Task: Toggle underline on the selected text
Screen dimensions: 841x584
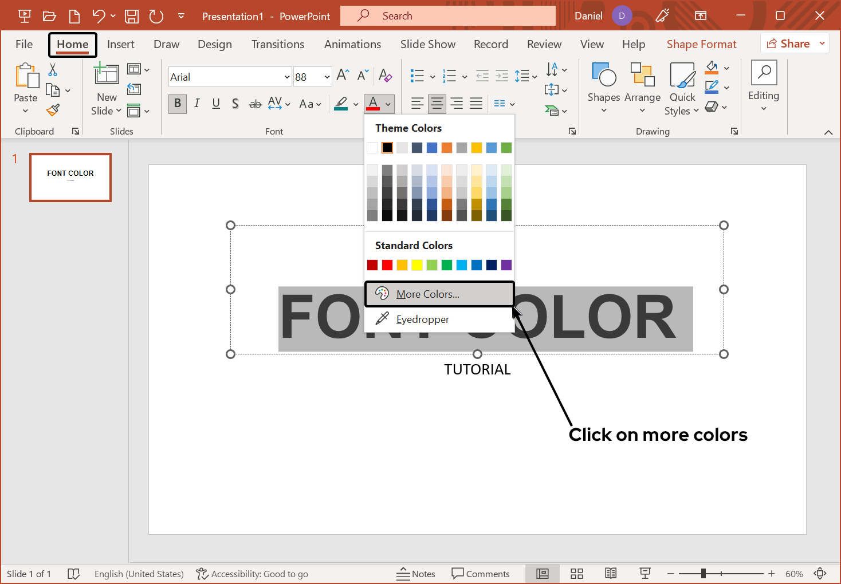Action: tap(216, 104)
